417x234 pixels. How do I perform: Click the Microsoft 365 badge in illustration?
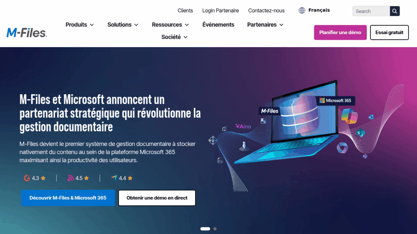336,101
